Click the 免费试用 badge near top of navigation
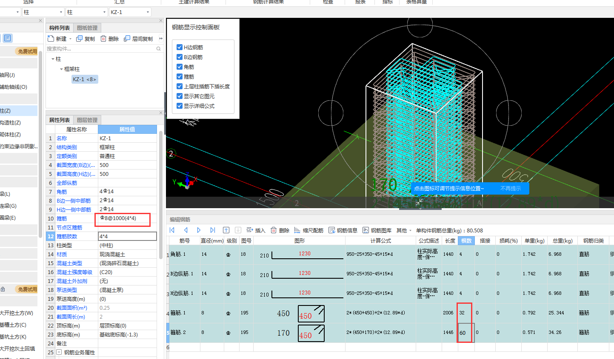 pyautogui.click(x=27, y=51)
